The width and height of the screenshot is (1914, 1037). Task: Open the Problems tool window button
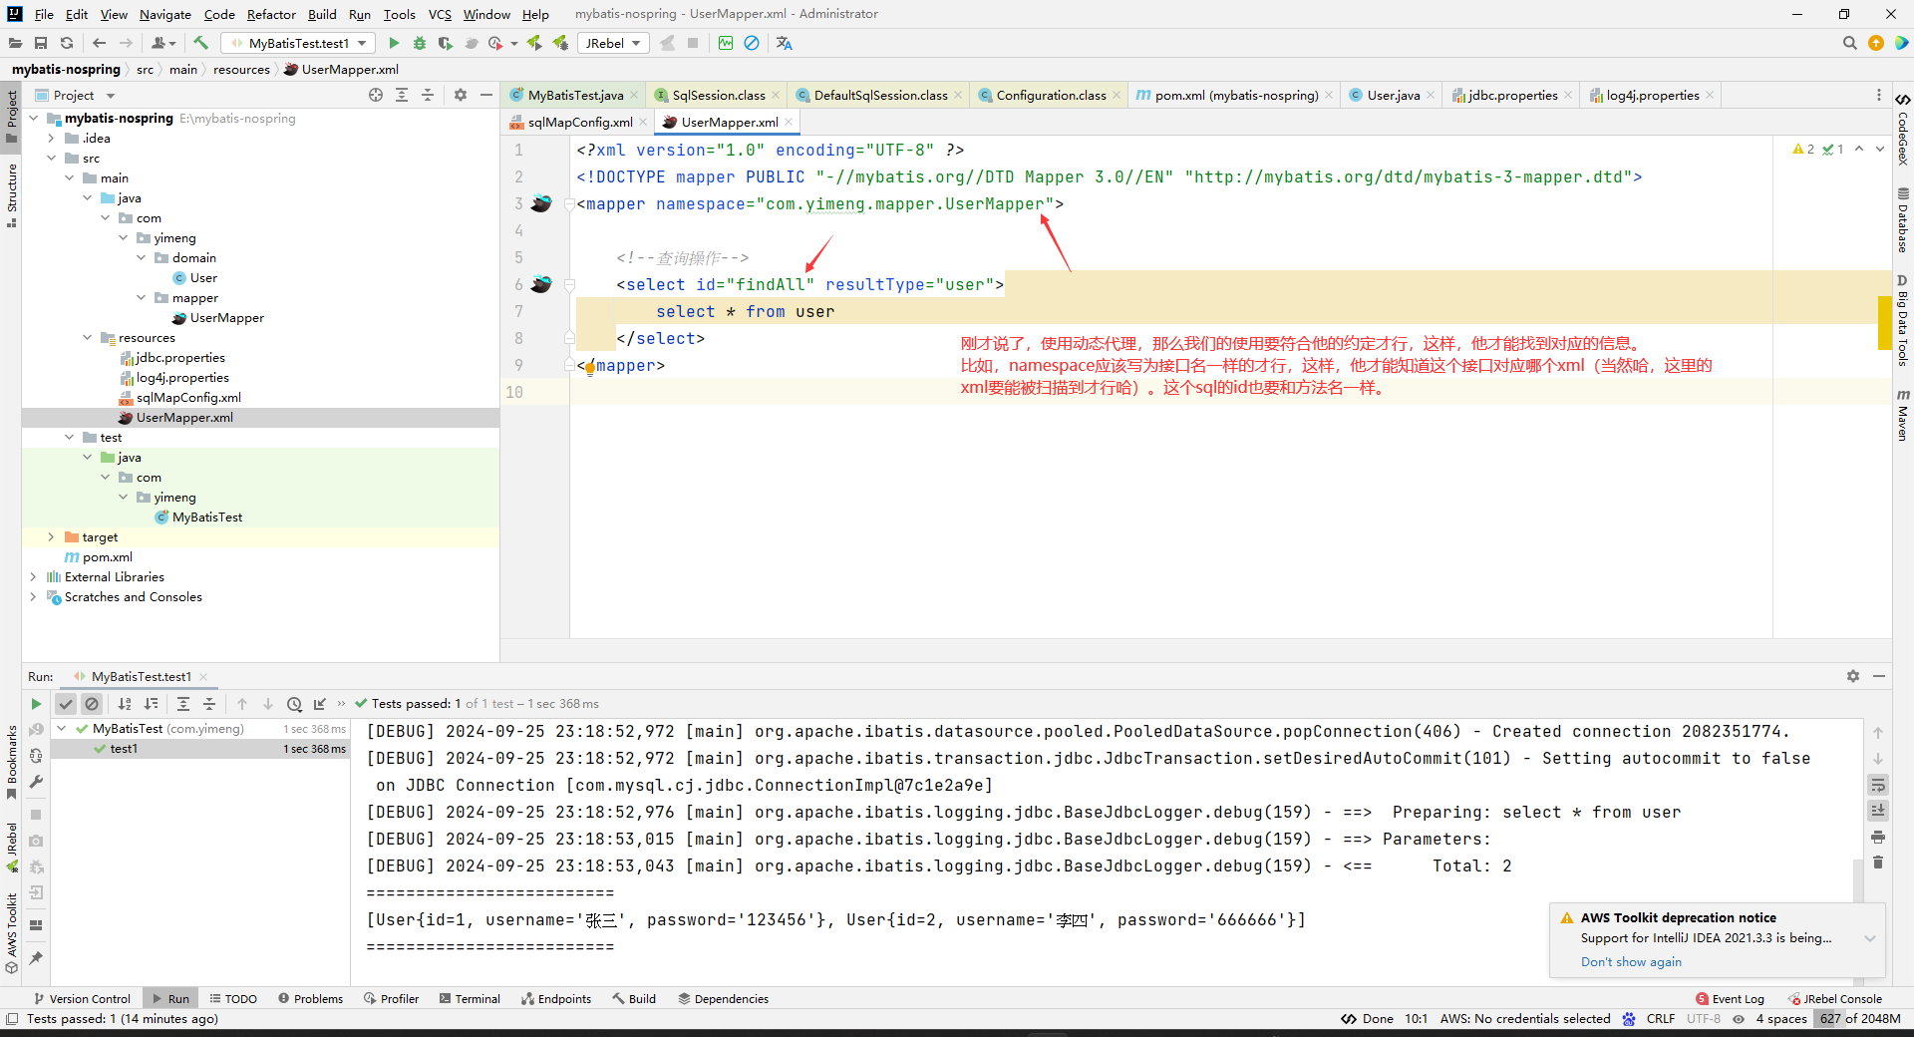pyautogui.click(x=310, y=998)
